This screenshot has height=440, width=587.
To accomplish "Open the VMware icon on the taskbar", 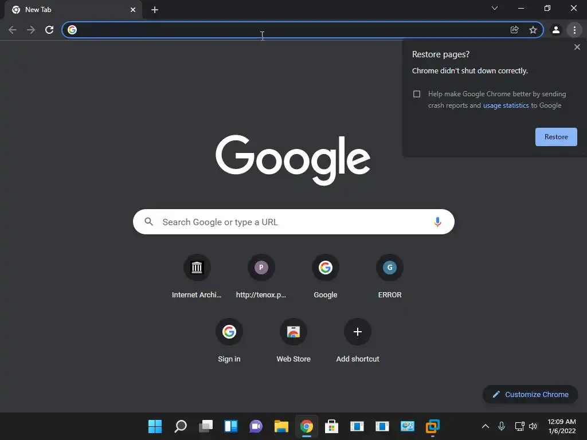I will coord(432,426).
